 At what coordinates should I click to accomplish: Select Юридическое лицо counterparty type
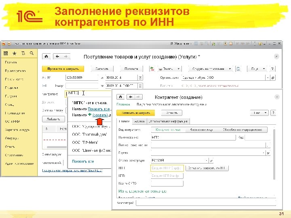(168, 130)
